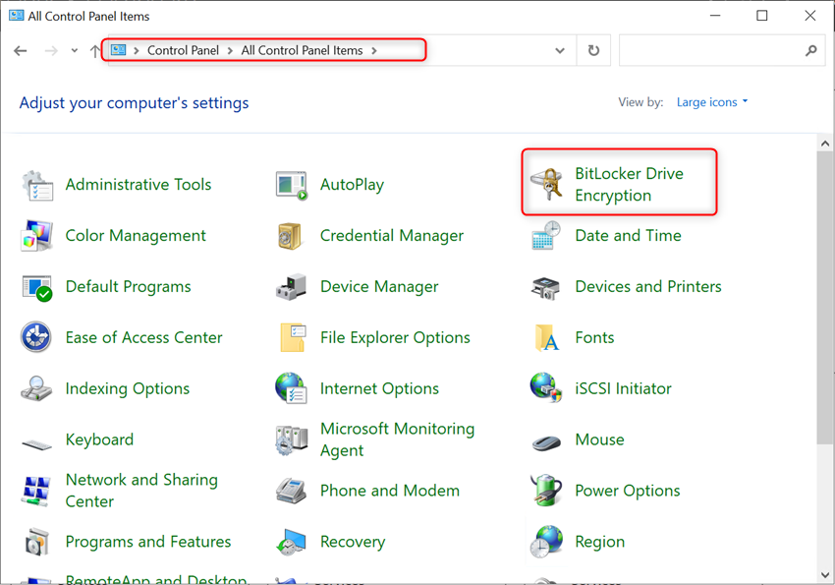
Task: Click the vertical scrollbar thumb
Action: click(x=825, y=297)
